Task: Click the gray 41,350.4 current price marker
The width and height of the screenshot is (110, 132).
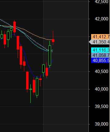Action: (x=99, y=42)
